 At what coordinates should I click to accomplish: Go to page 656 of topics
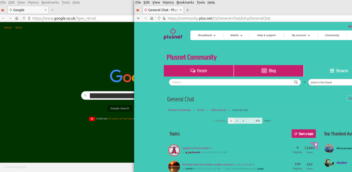click(258, 121)
